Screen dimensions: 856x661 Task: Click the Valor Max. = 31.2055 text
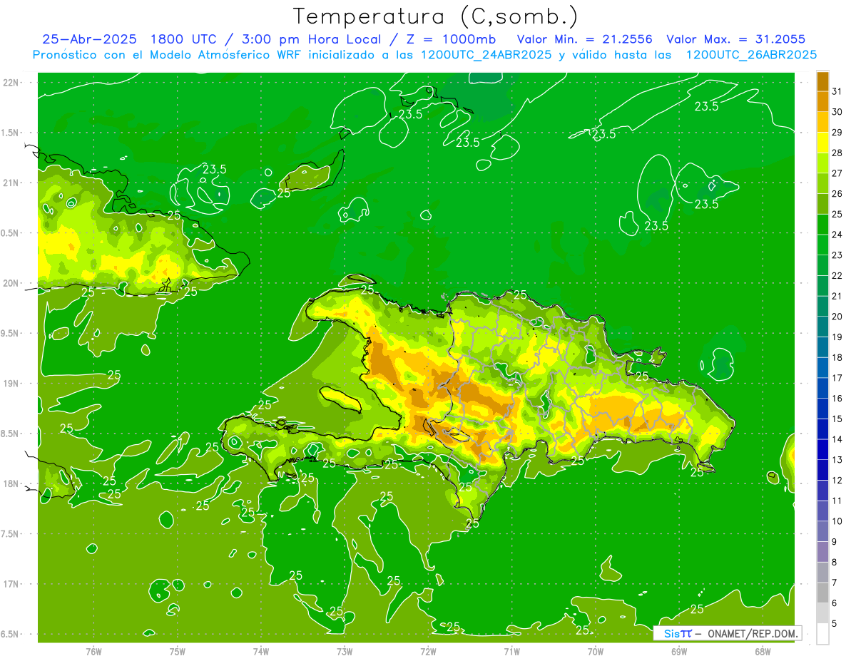click(736, 39)
